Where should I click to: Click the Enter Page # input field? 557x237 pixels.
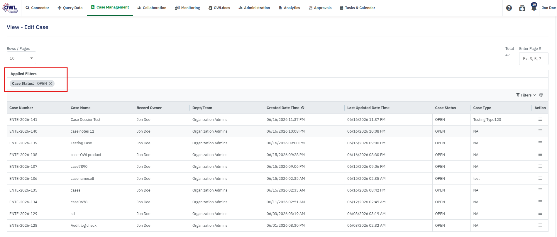pos(534,59)
